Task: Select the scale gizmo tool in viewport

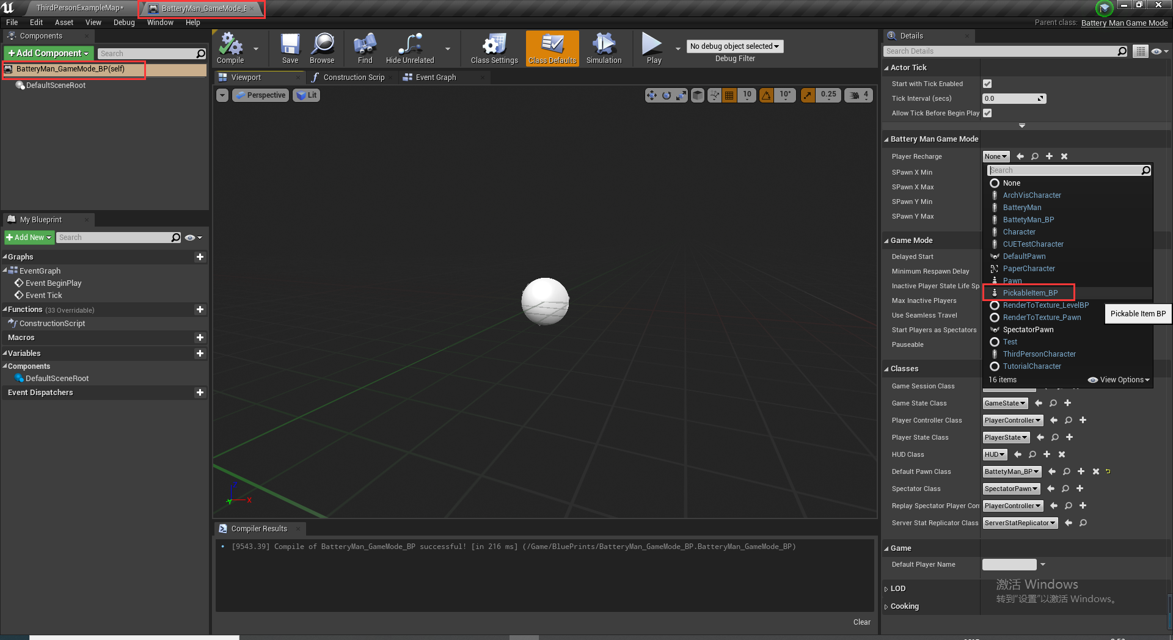Action: [x=681, y=95]
